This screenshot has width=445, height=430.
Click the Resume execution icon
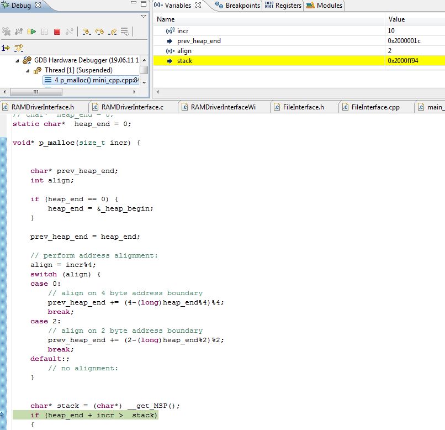(32, 32)
